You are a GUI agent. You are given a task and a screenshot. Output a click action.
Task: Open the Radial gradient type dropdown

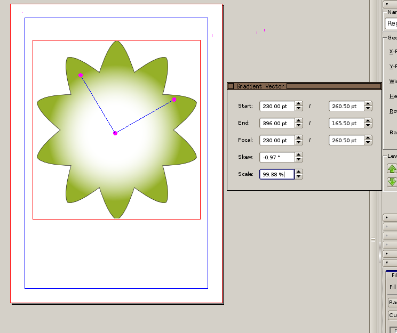(393, 302)
